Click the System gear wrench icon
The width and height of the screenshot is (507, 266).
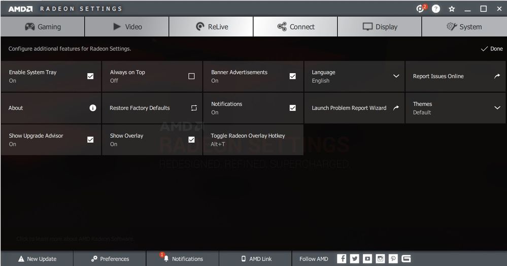pyautogui.click(x=451, y=26)
